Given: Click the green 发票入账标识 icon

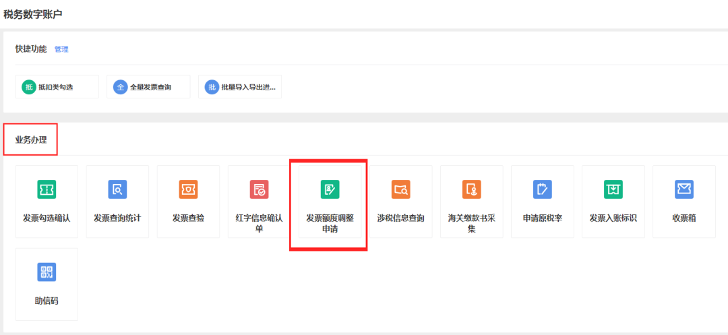Looking at the screenshot, I should [613, 189].
